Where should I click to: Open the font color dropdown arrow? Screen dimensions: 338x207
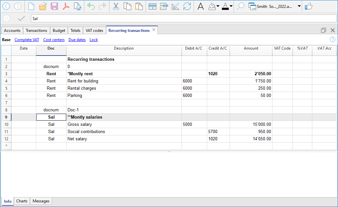231,6
